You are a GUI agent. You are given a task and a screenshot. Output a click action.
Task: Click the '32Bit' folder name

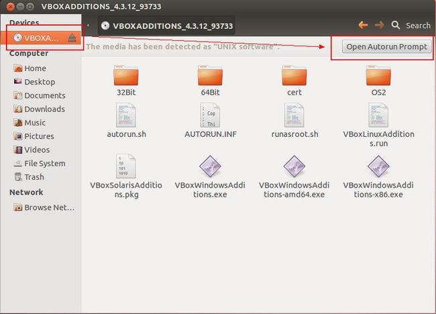coord(126,93)
